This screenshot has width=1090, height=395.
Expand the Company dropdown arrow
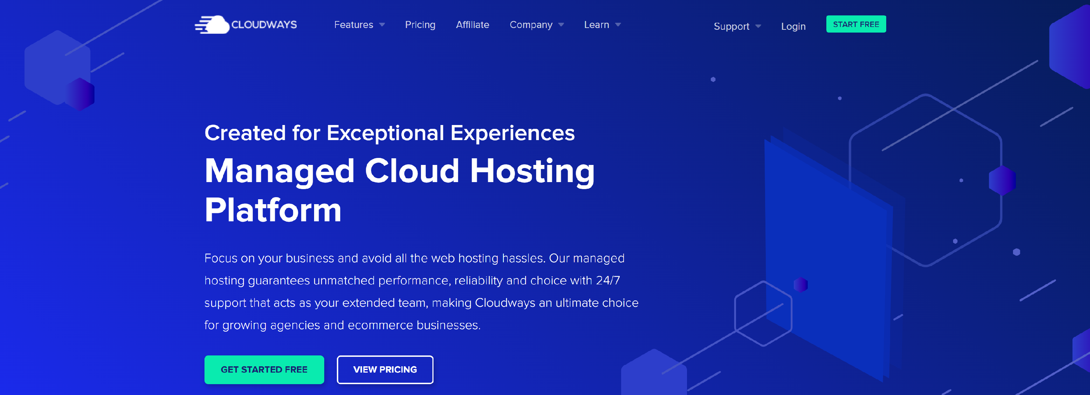pyautogui.click(x=561, y=25)
